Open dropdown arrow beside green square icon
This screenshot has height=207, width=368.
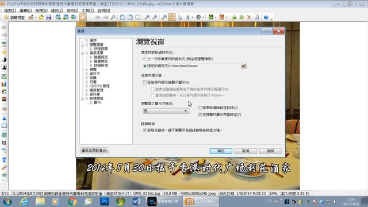click(216, 17)
